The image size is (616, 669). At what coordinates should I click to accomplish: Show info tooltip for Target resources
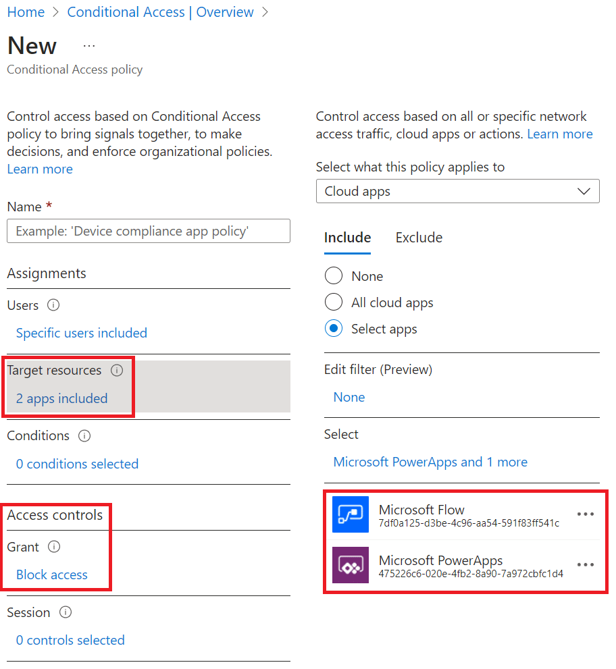click(117, 370)
